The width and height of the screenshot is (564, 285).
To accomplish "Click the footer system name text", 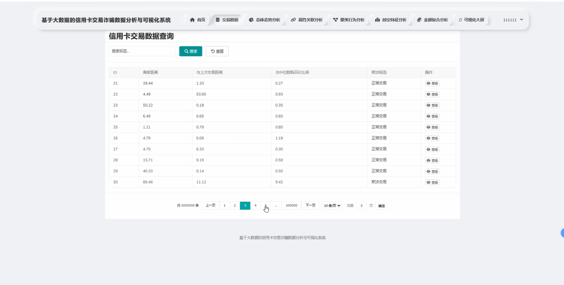I will (282, 238).
